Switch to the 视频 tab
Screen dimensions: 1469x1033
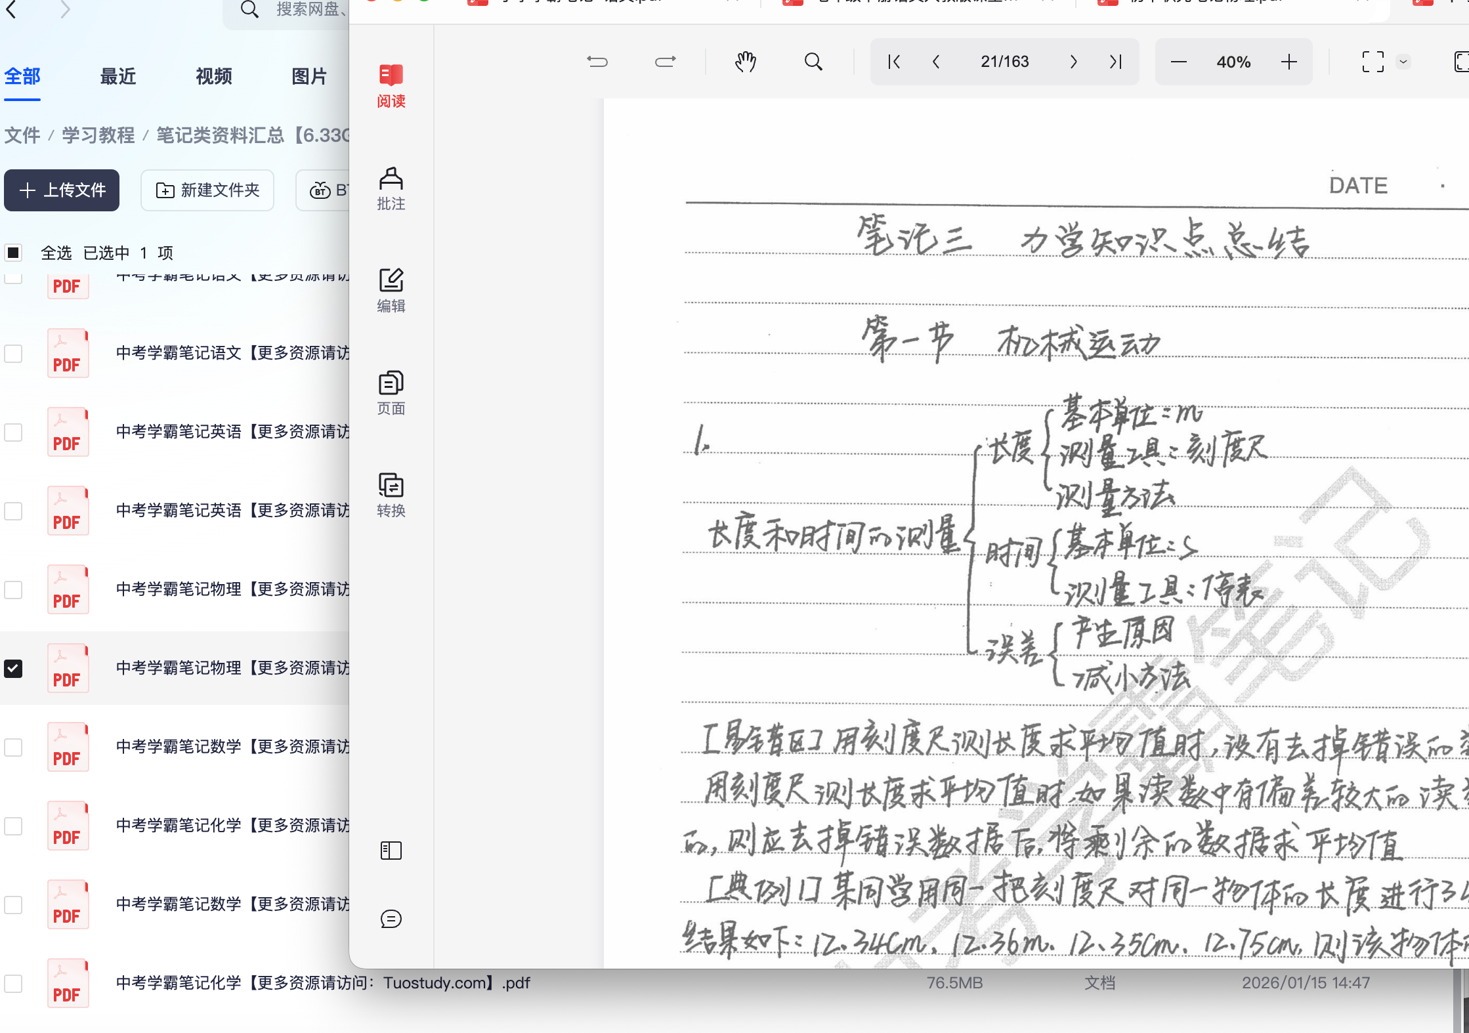pyautogui.click(x=213, y=77)
